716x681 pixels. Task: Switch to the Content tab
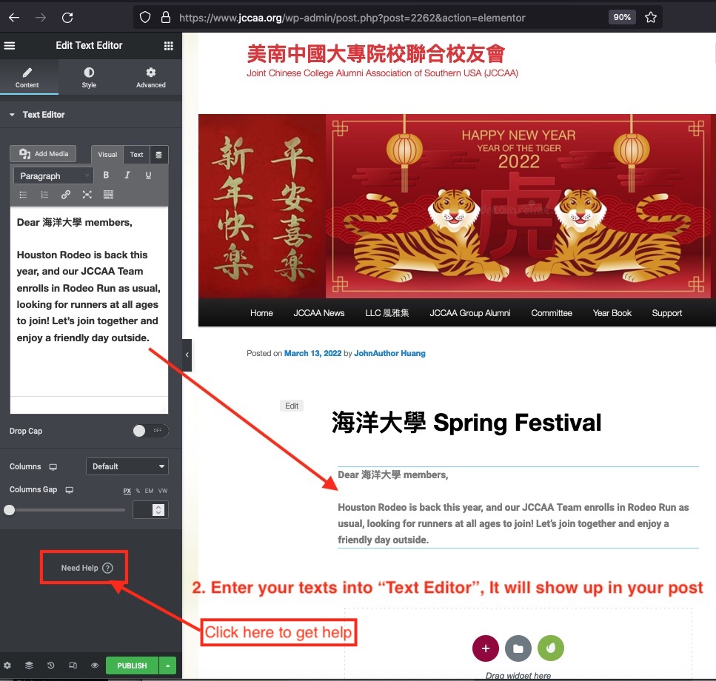pyautogui.click(x=27, y=78)
